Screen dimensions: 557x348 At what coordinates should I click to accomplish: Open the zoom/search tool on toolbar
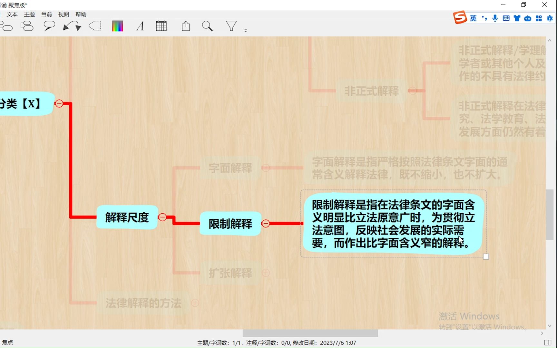tap(207, 26)
